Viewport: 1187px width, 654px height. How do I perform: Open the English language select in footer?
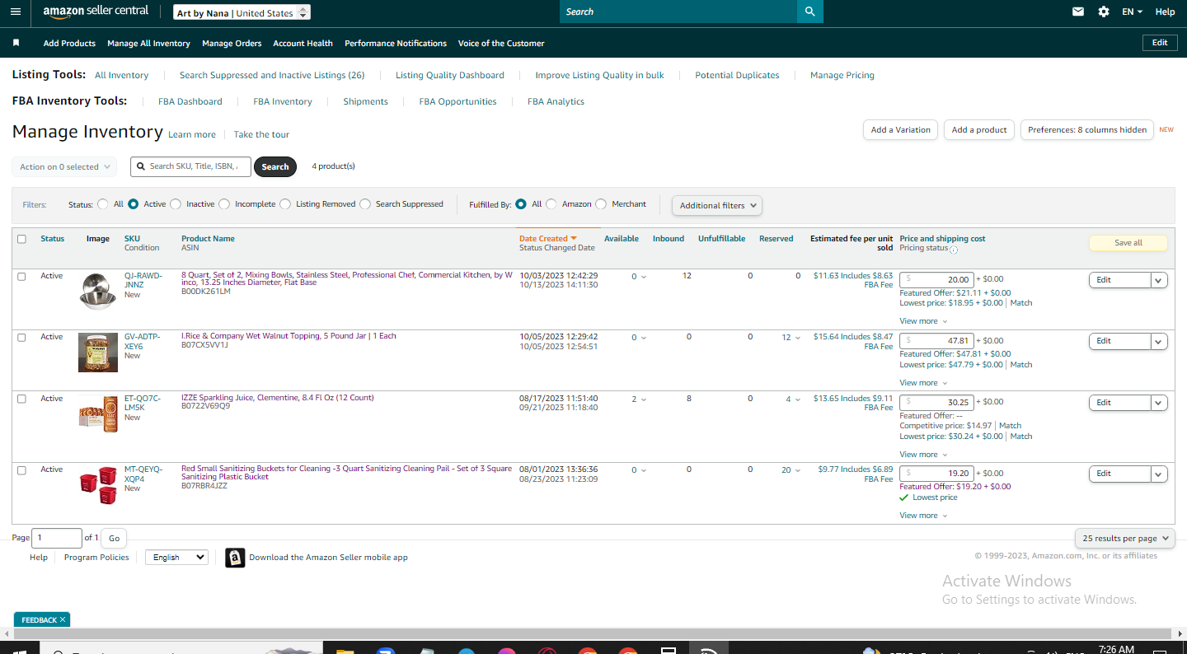pos(176,558)
